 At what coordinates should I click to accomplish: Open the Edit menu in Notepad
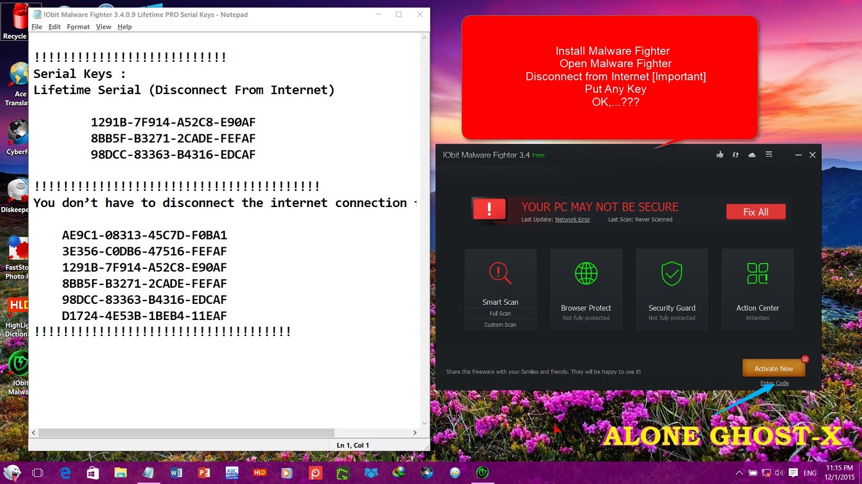(54, 27)
